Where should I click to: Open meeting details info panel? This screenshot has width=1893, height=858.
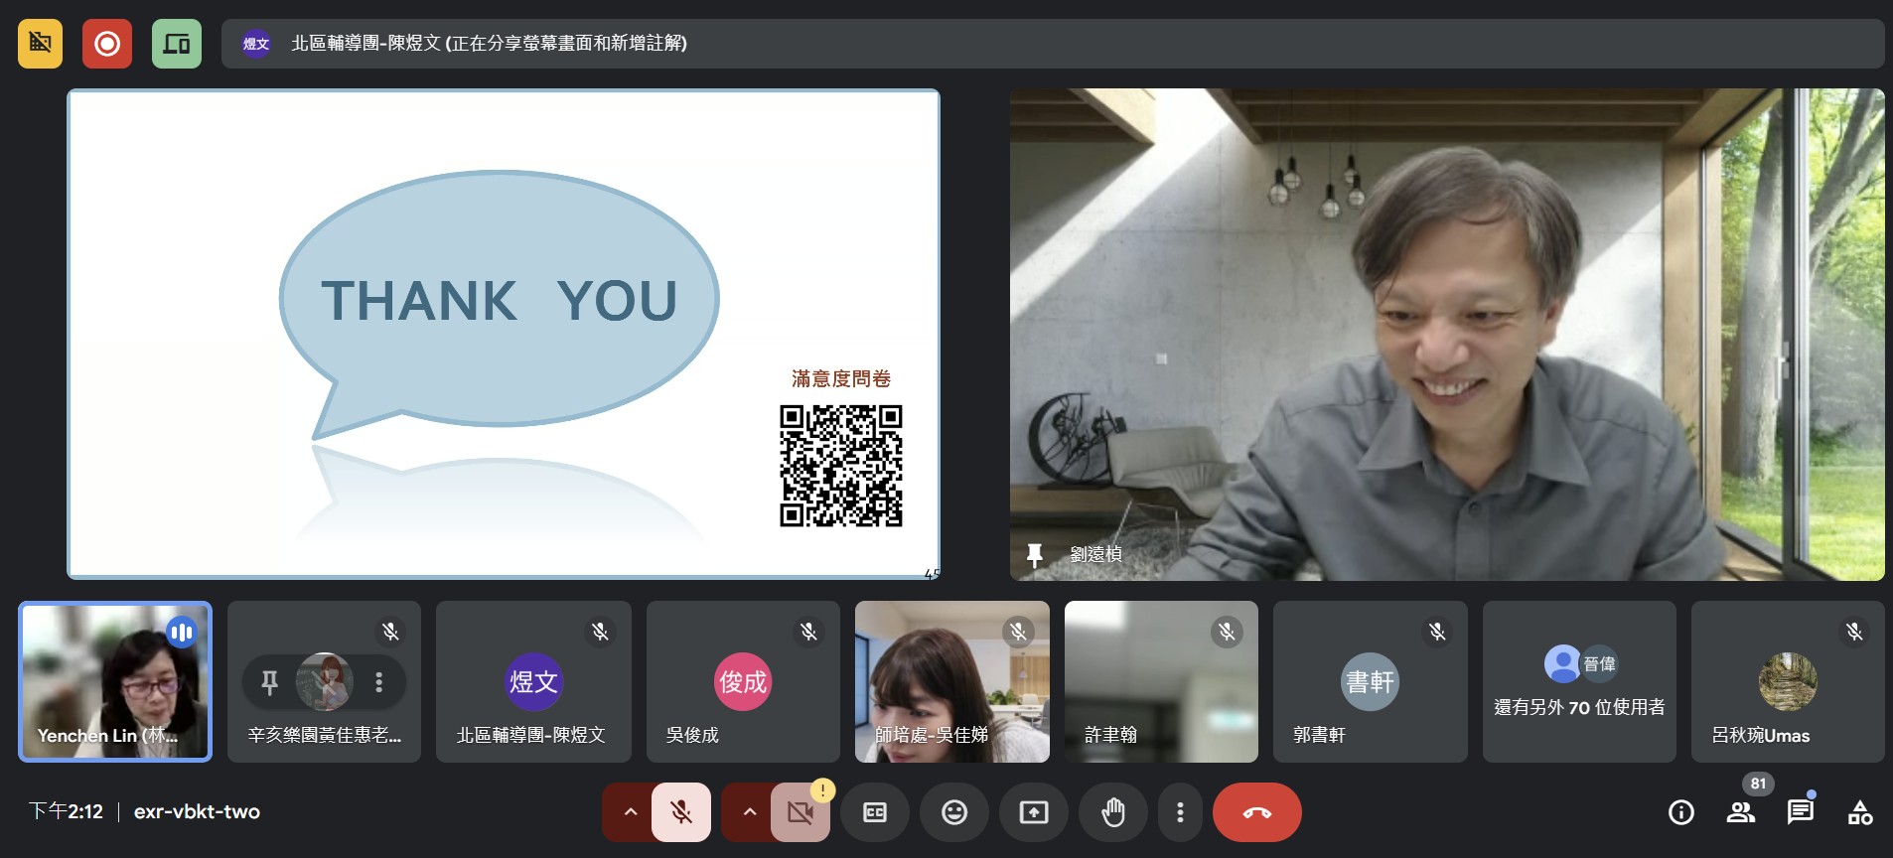pos(1680,812)
